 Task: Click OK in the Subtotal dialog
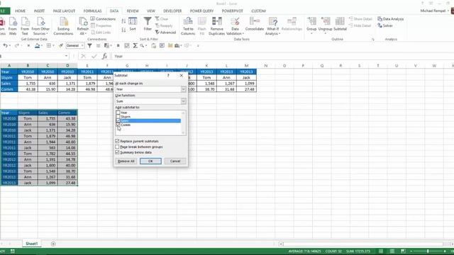150,161
